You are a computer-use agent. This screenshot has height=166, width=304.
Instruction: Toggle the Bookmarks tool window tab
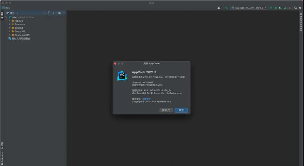point(2,159)
